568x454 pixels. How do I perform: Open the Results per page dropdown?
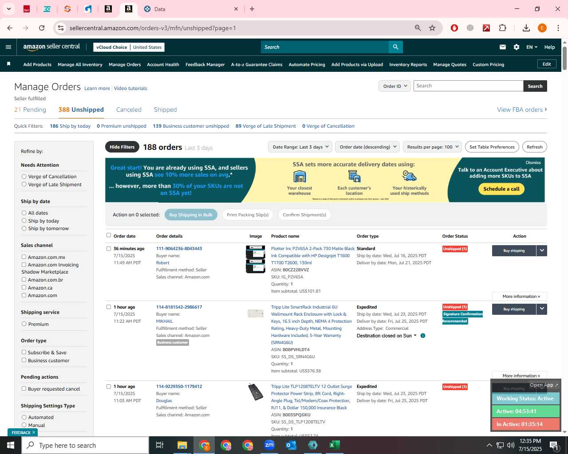pos(433,147)
